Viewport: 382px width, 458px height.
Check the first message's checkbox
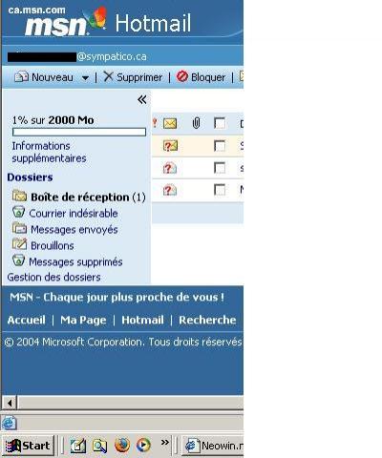(x=220, y=146)
